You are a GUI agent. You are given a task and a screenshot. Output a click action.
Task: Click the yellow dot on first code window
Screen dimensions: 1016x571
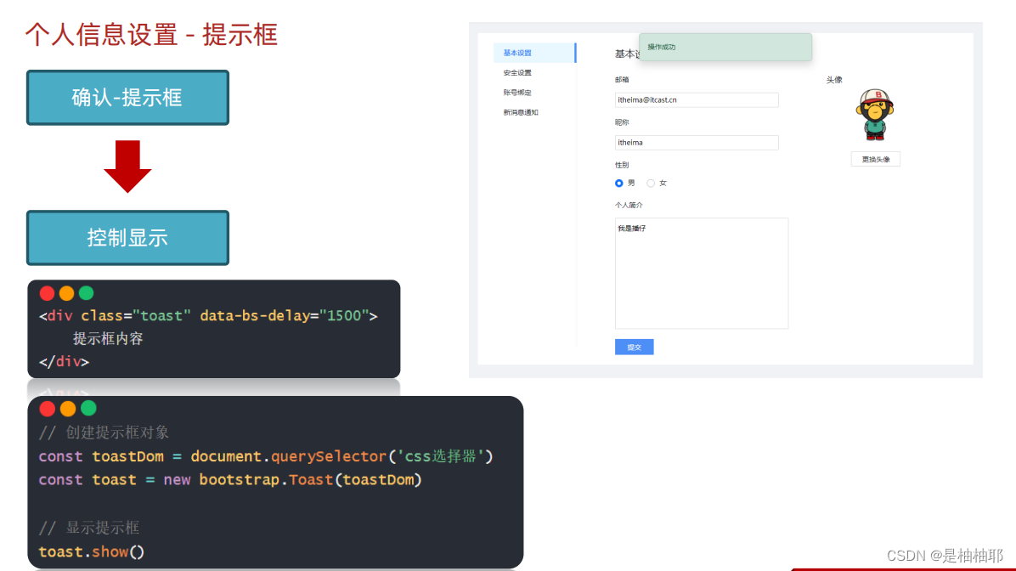click(x=66, y=292)
